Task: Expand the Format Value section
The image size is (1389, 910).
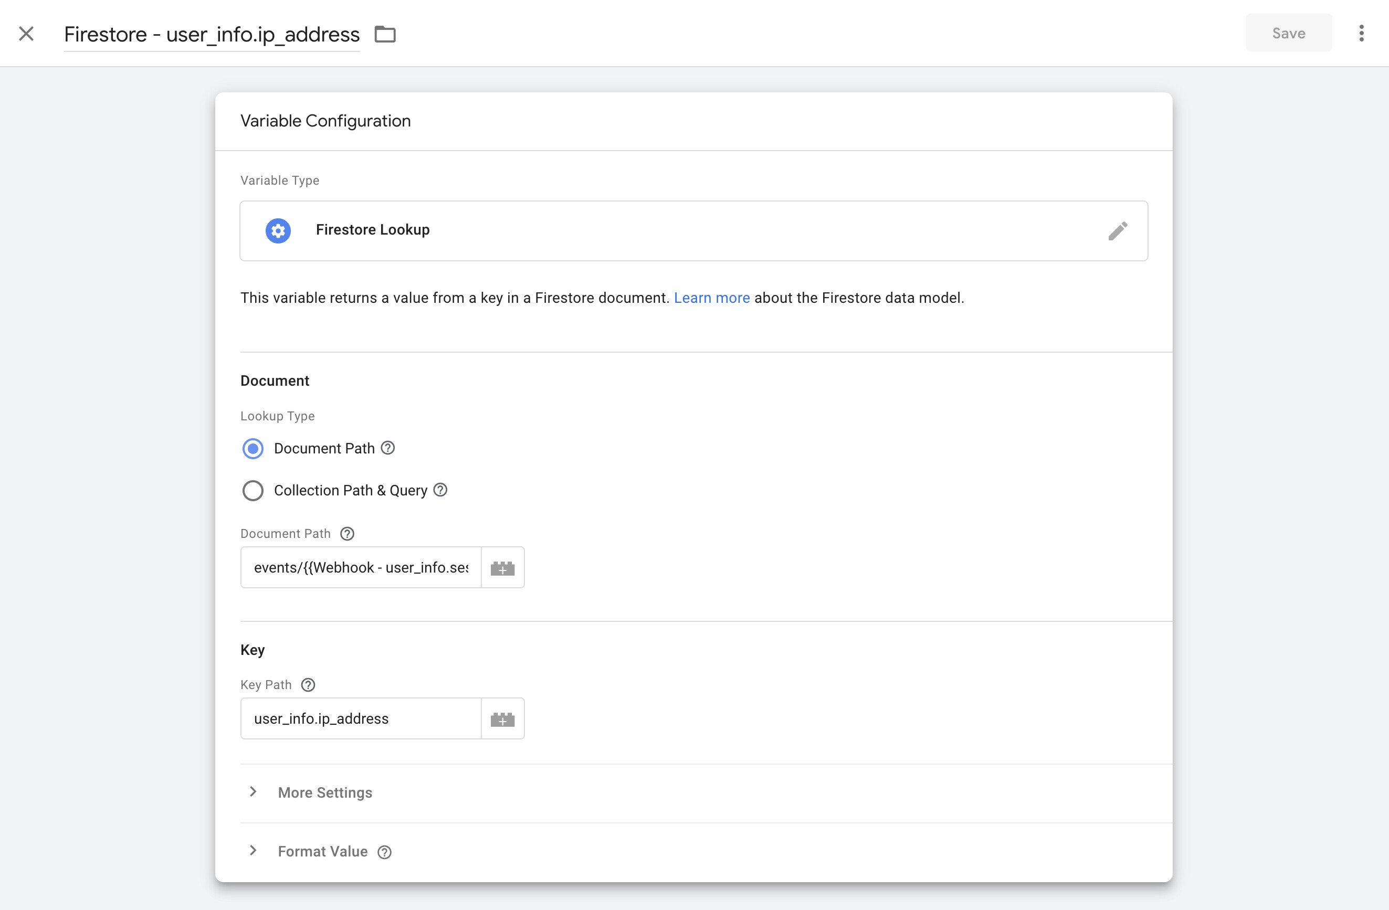Action: point(252,851)
